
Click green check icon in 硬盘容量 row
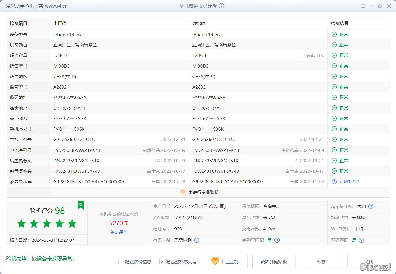(x=334, y=55)
